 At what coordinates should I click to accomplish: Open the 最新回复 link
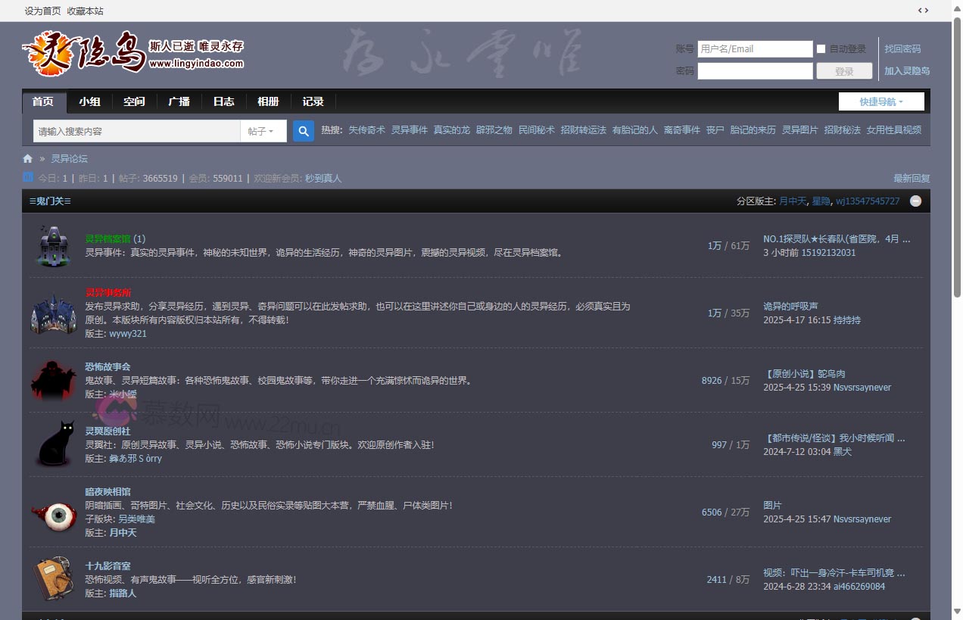point(912,179)
